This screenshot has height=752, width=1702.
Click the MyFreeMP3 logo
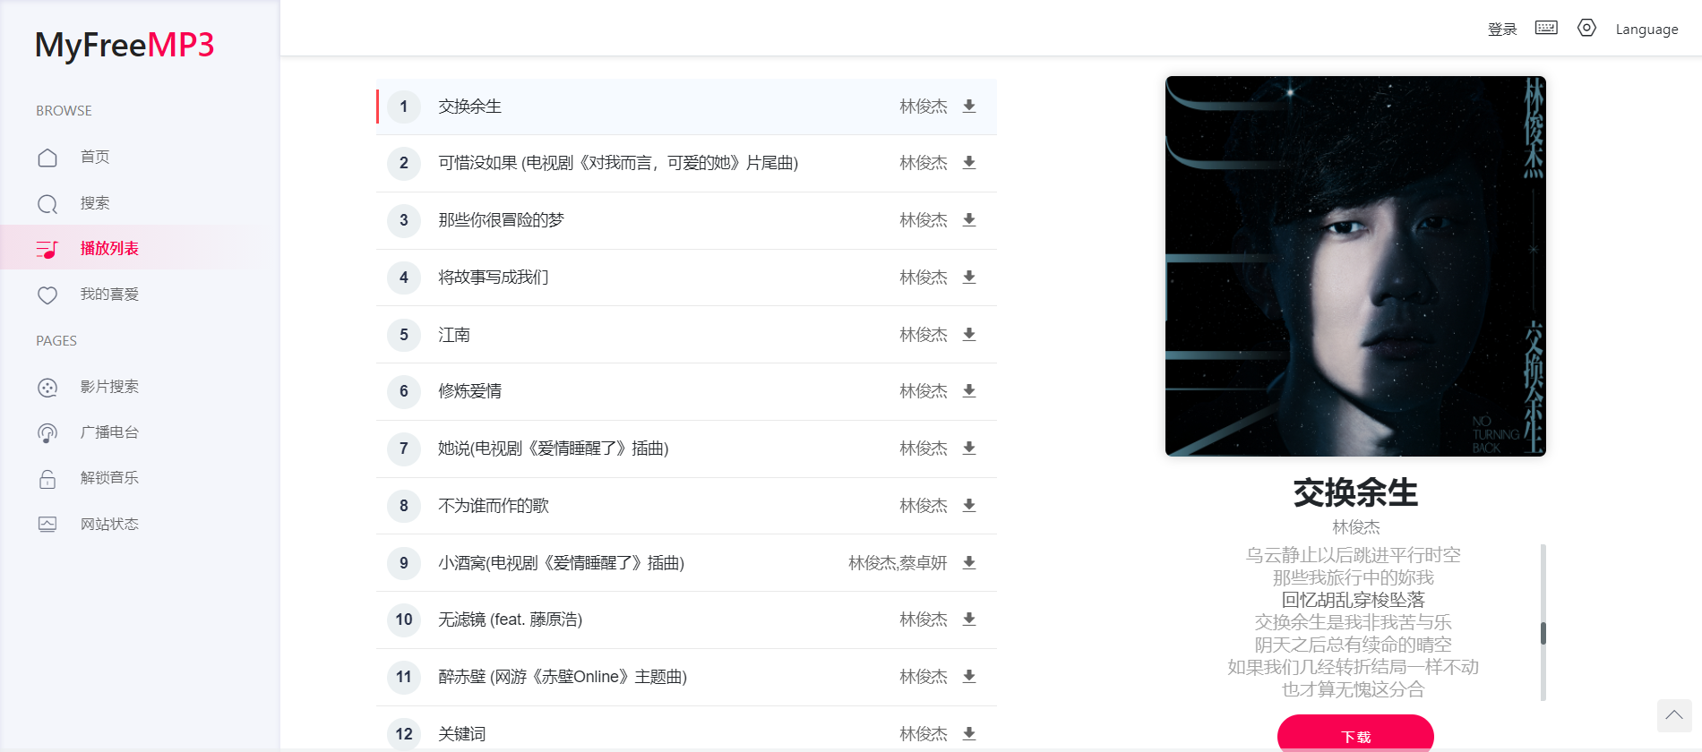click(125, 45)
